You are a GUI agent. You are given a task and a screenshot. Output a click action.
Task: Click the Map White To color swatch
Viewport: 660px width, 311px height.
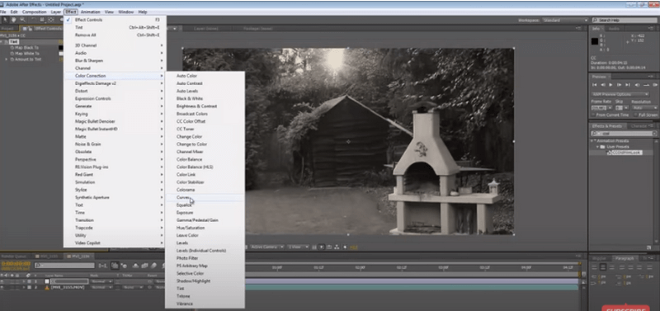60,54
